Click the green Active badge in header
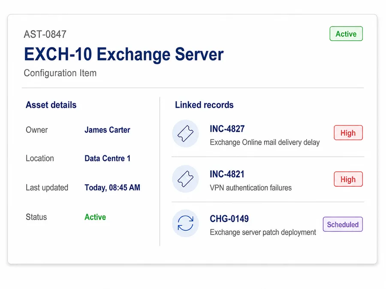The height and width of the screenshot is (289, 386). (x=346, y=34)
